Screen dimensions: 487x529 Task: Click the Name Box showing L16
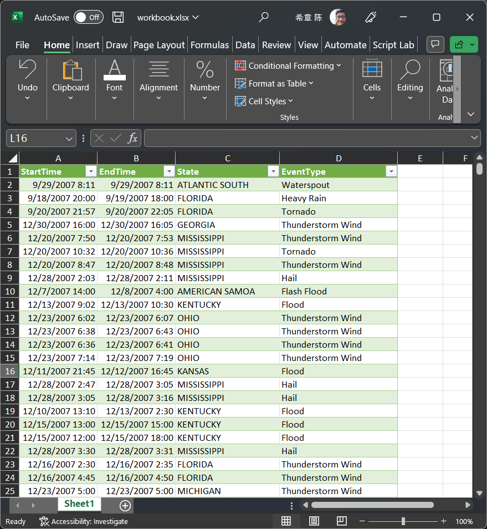[x=35, y=138]
